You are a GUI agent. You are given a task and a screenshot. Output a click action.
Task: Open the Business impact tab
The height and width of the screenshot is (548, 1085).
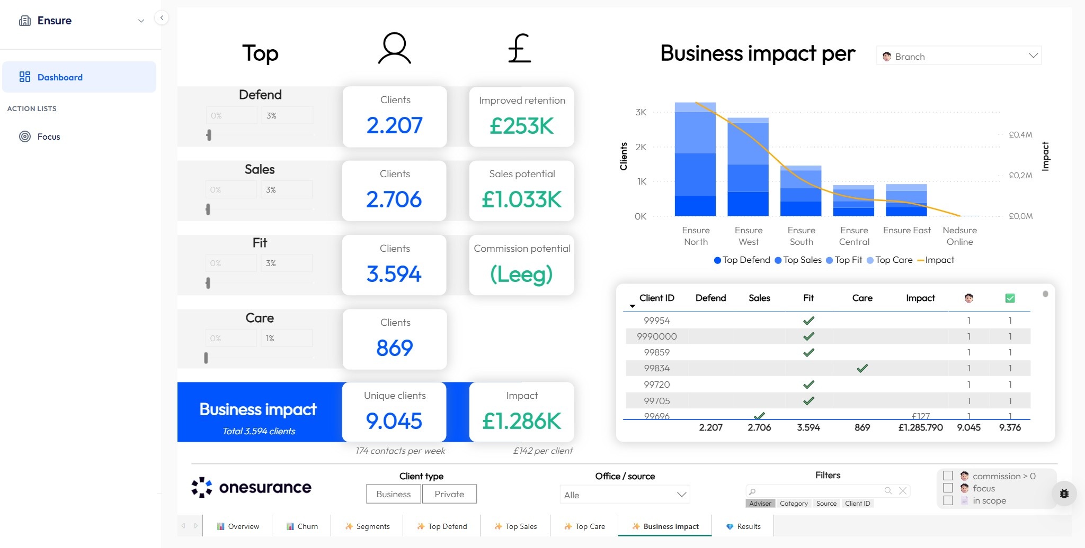click(x=665, y=526)
